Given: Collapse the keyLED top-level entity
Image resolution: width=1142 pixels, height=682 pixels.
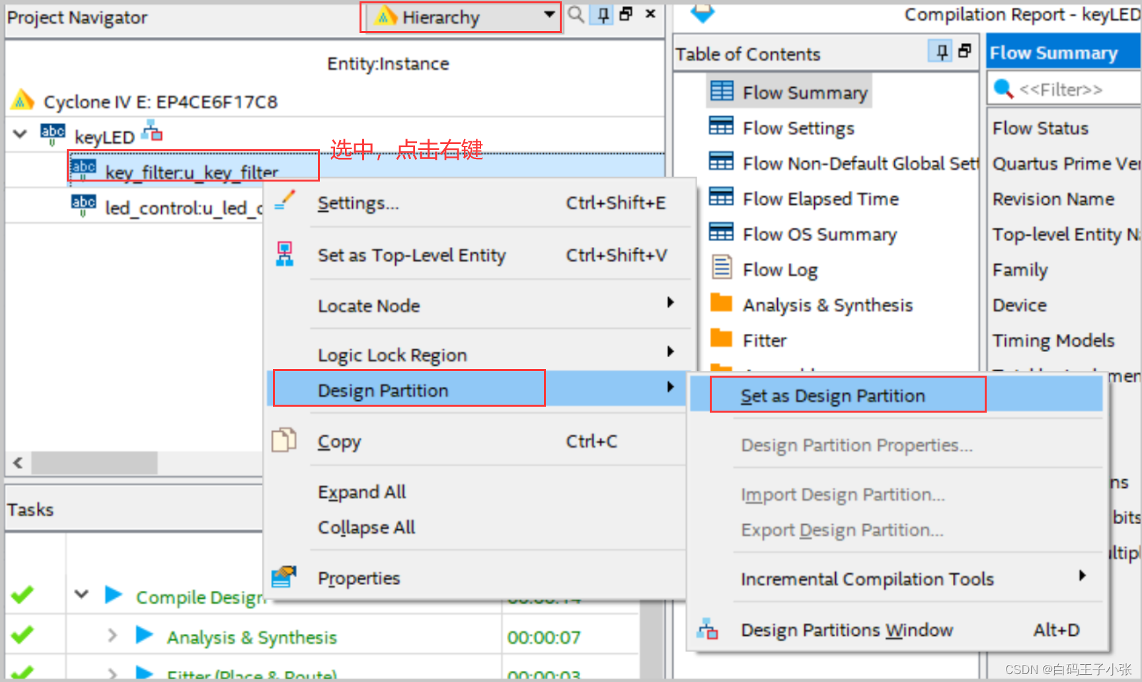Looking at the screenshot, I should pos(20,134).
